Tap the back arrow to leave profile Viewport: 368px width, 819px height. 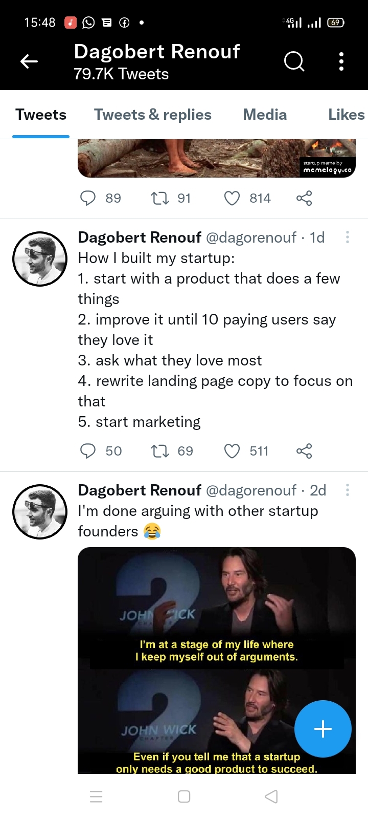coord(29,61)
